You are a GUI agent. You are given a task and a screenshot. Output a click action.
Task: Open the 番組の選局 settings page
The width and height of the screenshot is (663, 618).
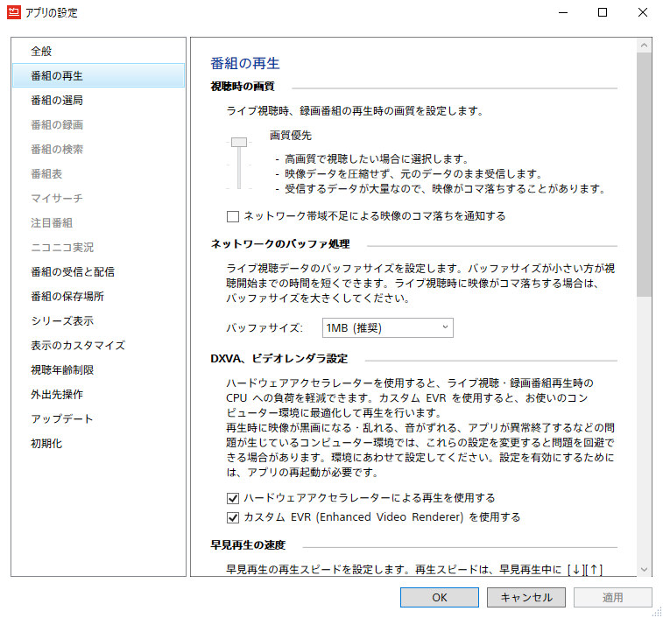click(57, 101)
